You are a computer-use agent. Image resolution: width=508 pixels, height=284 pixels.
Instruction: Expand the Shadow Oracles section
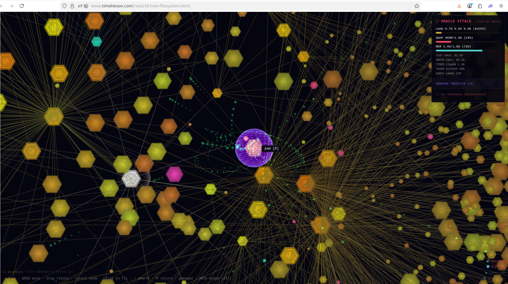(455, 84)
